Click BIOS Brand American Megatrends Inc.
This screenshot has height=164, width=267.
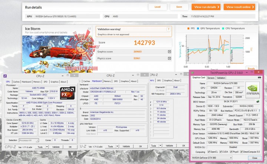click(x=118, y=112)
